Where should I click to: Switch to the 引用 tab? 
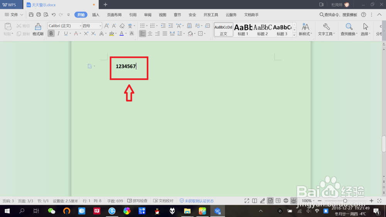pyautogui.click(x=133, y=15)
